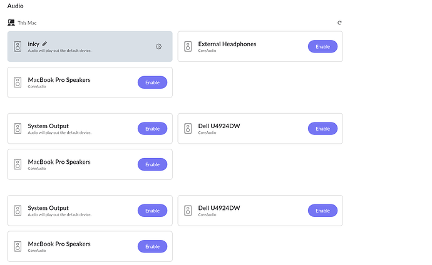Viewport: 432px width, 265px height.
Task: Enable MacBook Pro Speakers directly under inky card
Action: tap(152, 82)
